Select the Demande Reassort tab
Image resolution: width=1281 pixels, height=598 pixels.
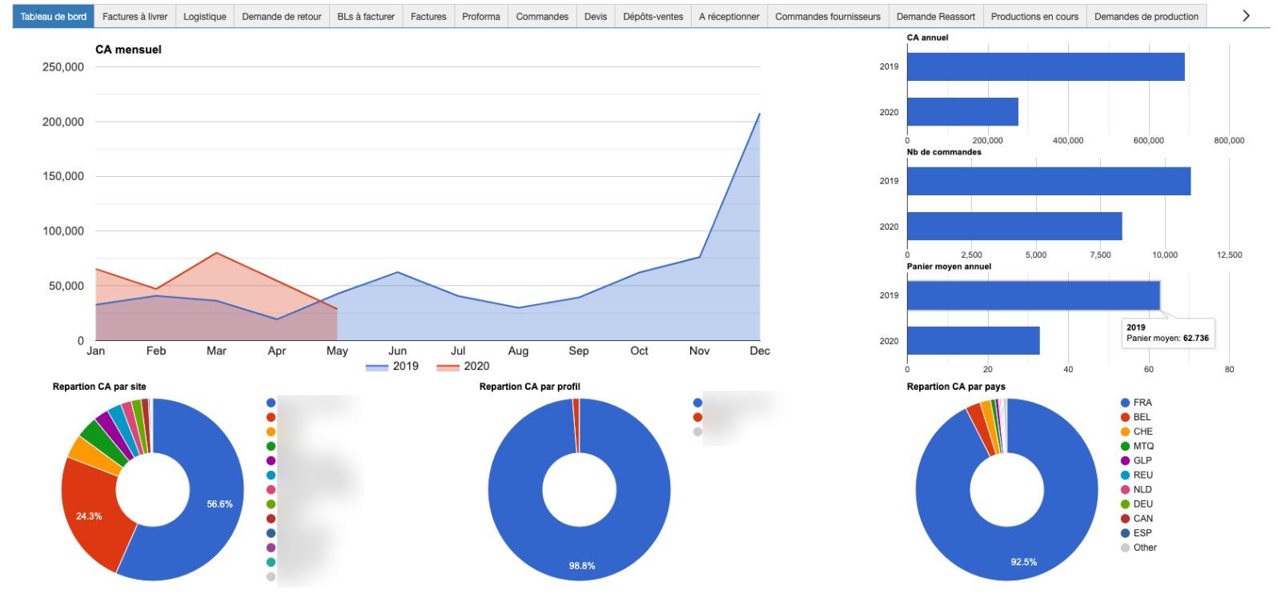pyautogui.click(x=936, y=16)
